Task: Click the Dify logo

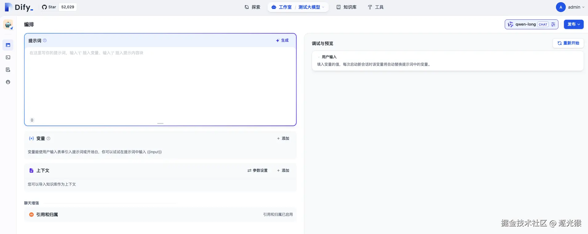Action: click(x=19, y=7)
